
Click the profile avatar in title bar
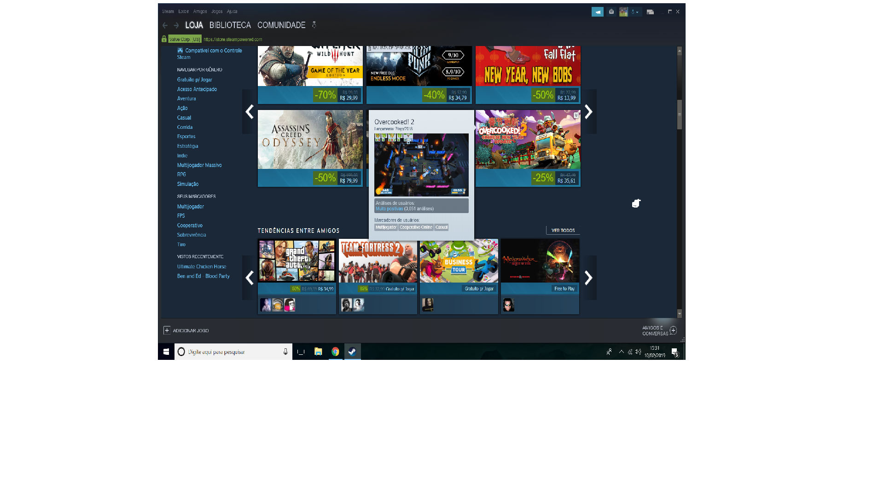[x=623, y=12]
